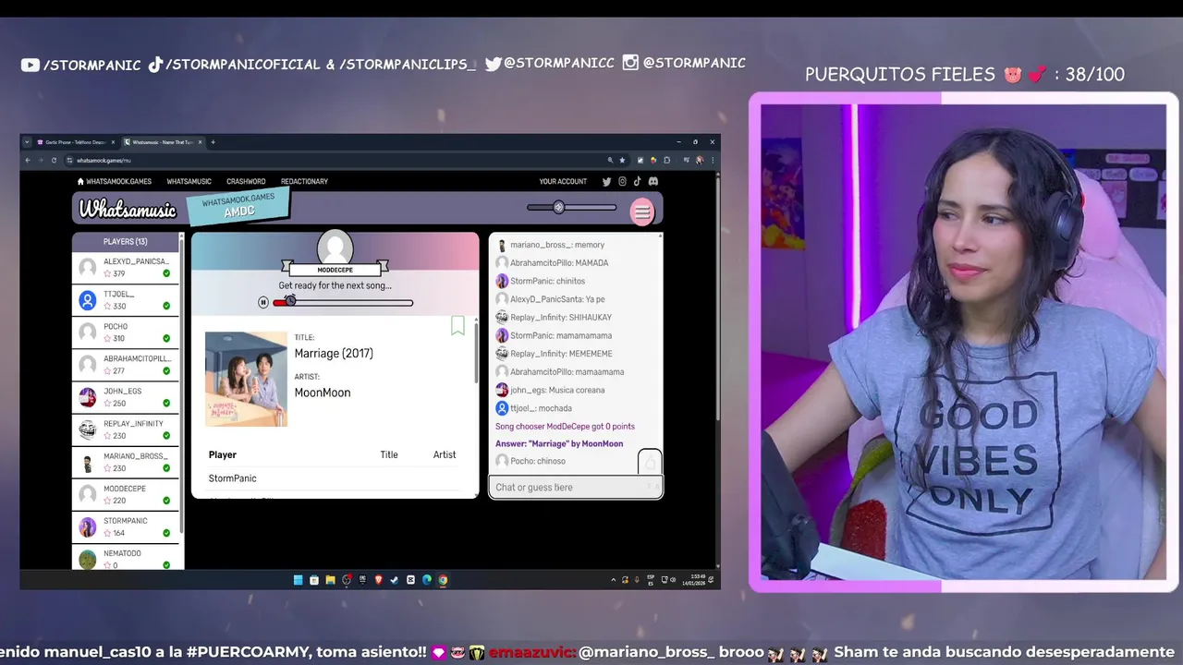Click the answer line "Marriage" by MoonMoon
1183x665 pixels.
(559, 443)
